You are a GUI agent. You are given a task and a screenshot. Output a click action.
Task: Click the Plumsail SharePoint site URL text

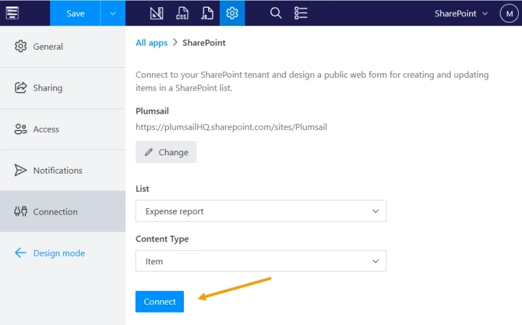[232, 127]
